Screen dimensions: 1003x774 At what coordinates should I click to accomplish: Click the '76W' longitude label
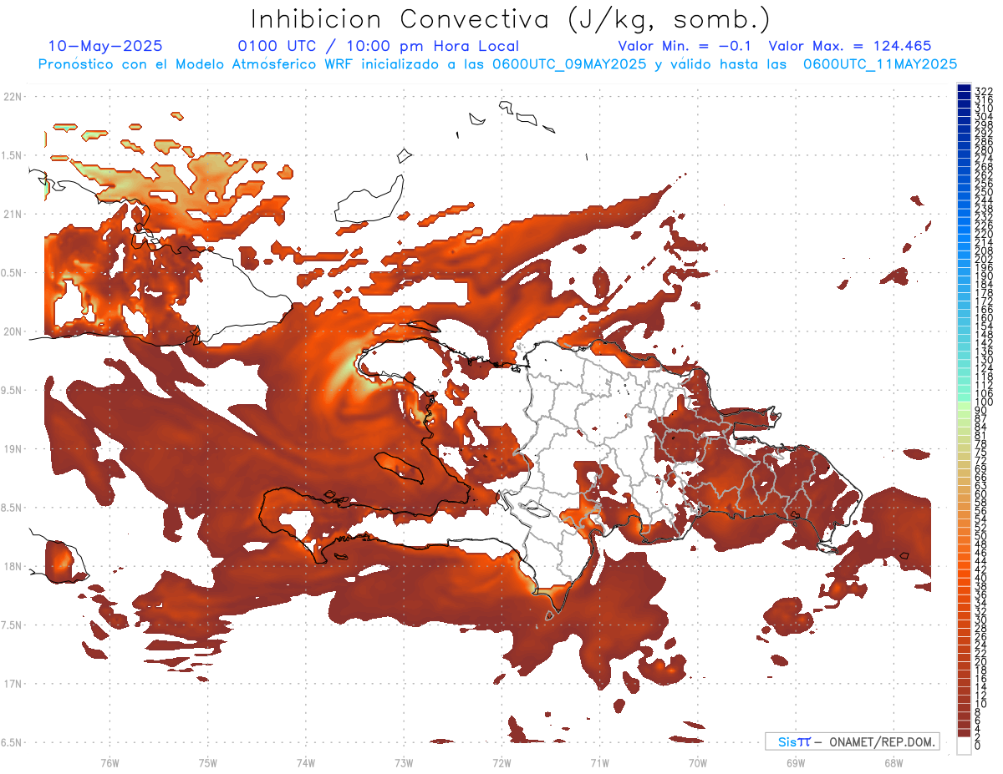tap(109, 762)
